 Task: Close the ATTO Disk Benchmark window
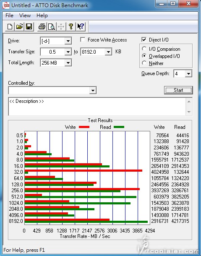pyautogui.click(x=188, y=3)
